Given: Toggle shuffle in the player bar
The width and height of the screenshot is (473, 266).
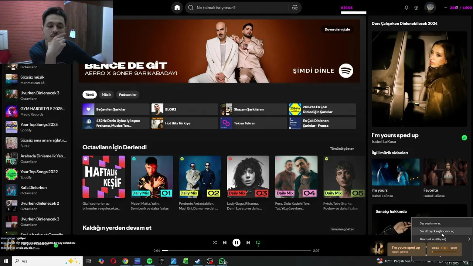Looking at the screenshot, I should click(215, 243).
